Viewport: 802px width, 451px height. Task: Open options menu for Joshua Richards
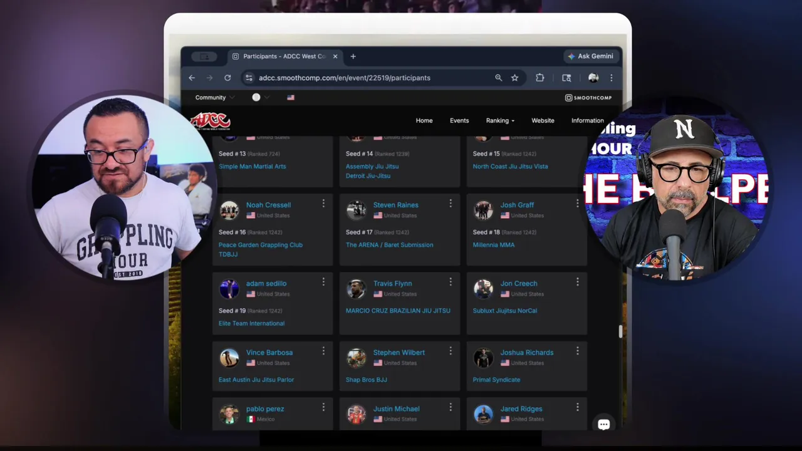coord(577,351)
